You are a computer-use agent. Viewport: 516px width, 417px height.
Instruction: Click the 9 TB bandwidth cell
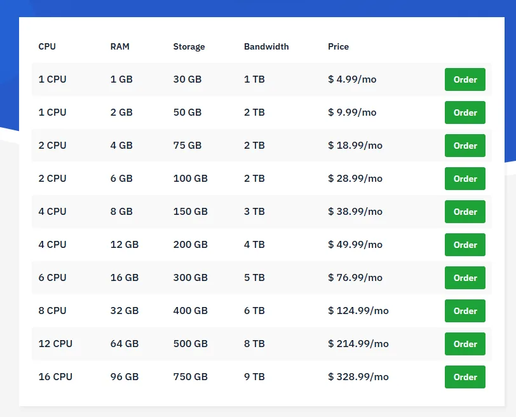(x=254, y=376)
